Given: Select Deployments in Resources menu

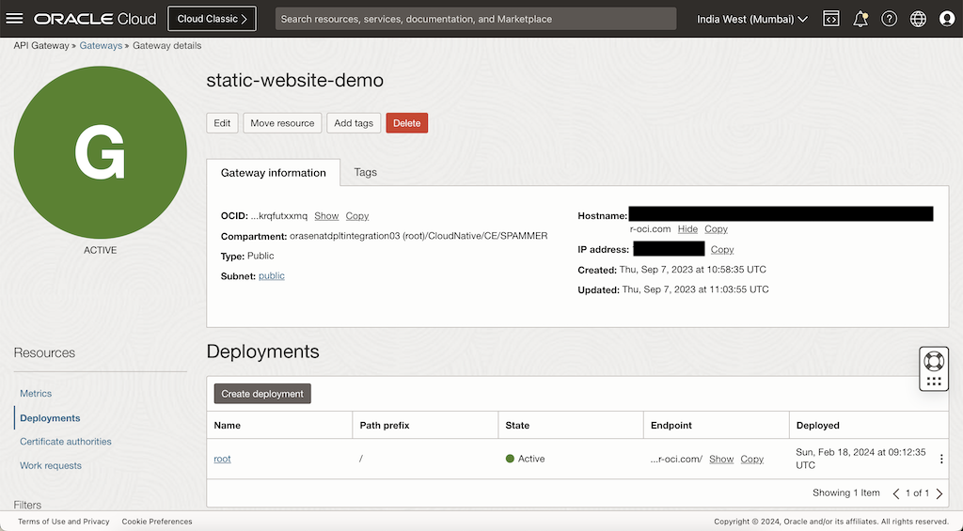Looking at the screenshot, I should pos(50,418).
